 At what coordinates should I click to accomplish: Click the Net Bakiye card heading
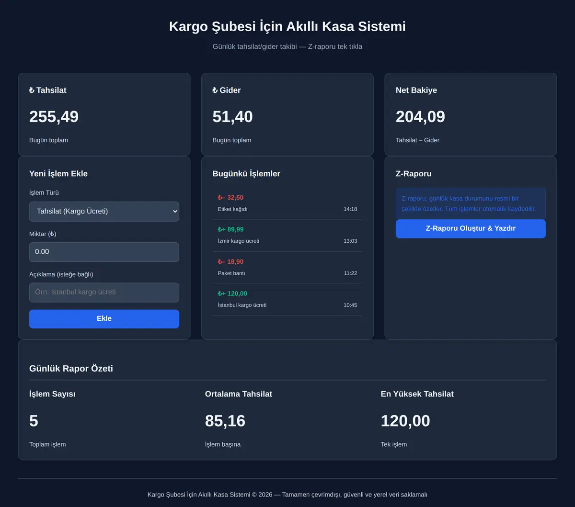point(416,90)
